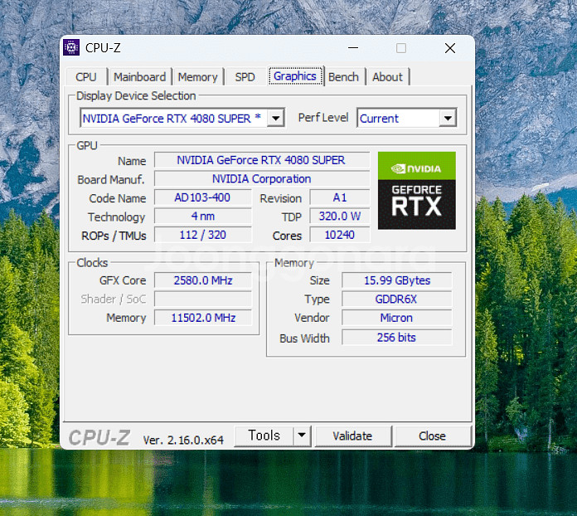This screenshot has width=577, height=516.
Task: Switch to the Mainboard tab
Action: 140,77
